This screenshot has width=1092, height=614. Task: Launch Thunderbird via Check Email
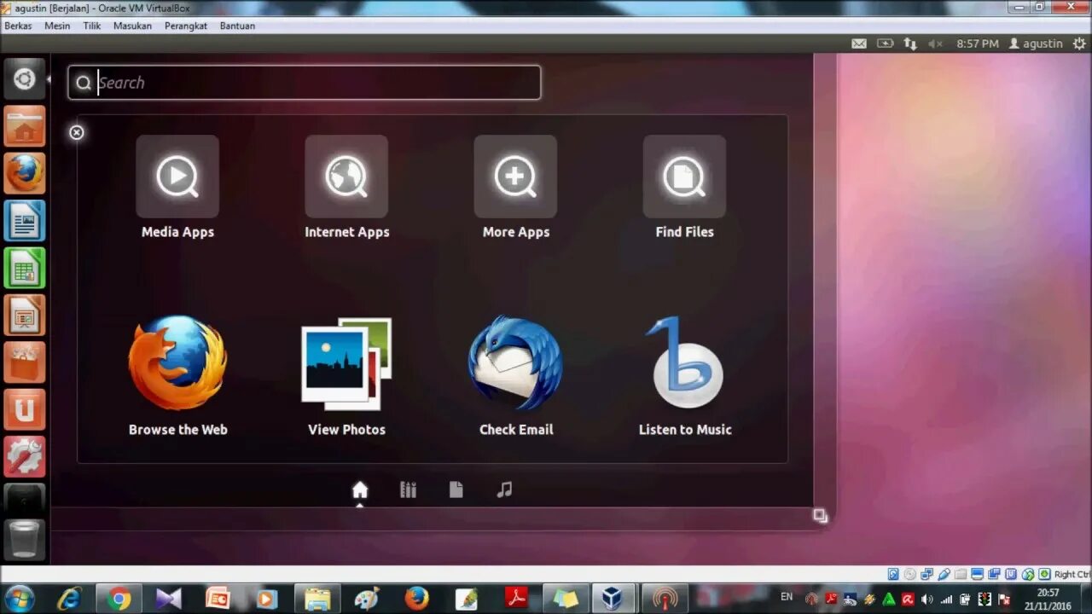tap(515, 375)
